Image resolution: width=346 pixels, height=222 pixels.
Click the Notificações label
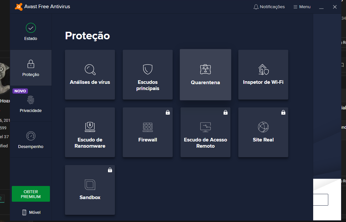point(272,7)
